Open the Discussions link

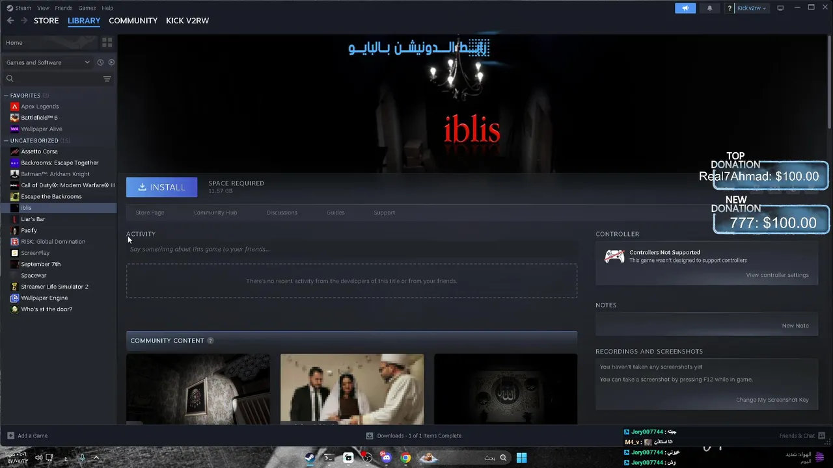[x=282, y=213]
